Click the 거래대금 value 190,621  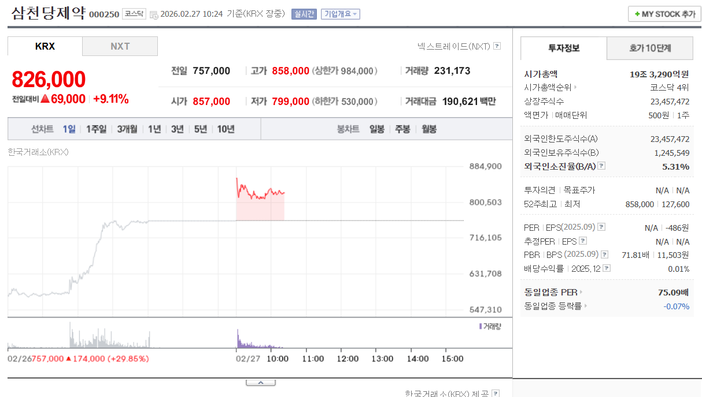pos(460,102)
